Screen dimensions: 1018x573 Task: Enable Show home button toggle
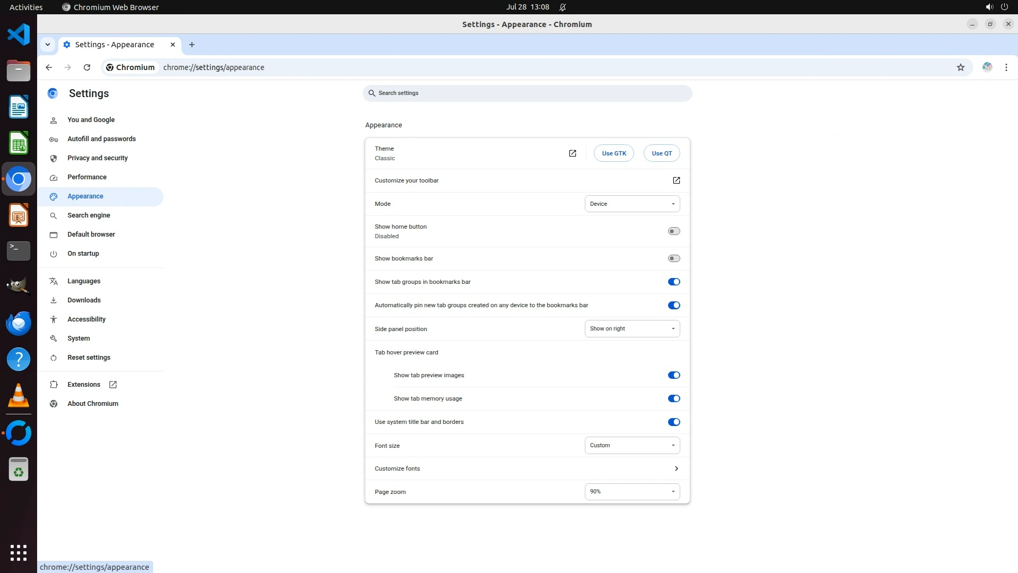(673, 231)
